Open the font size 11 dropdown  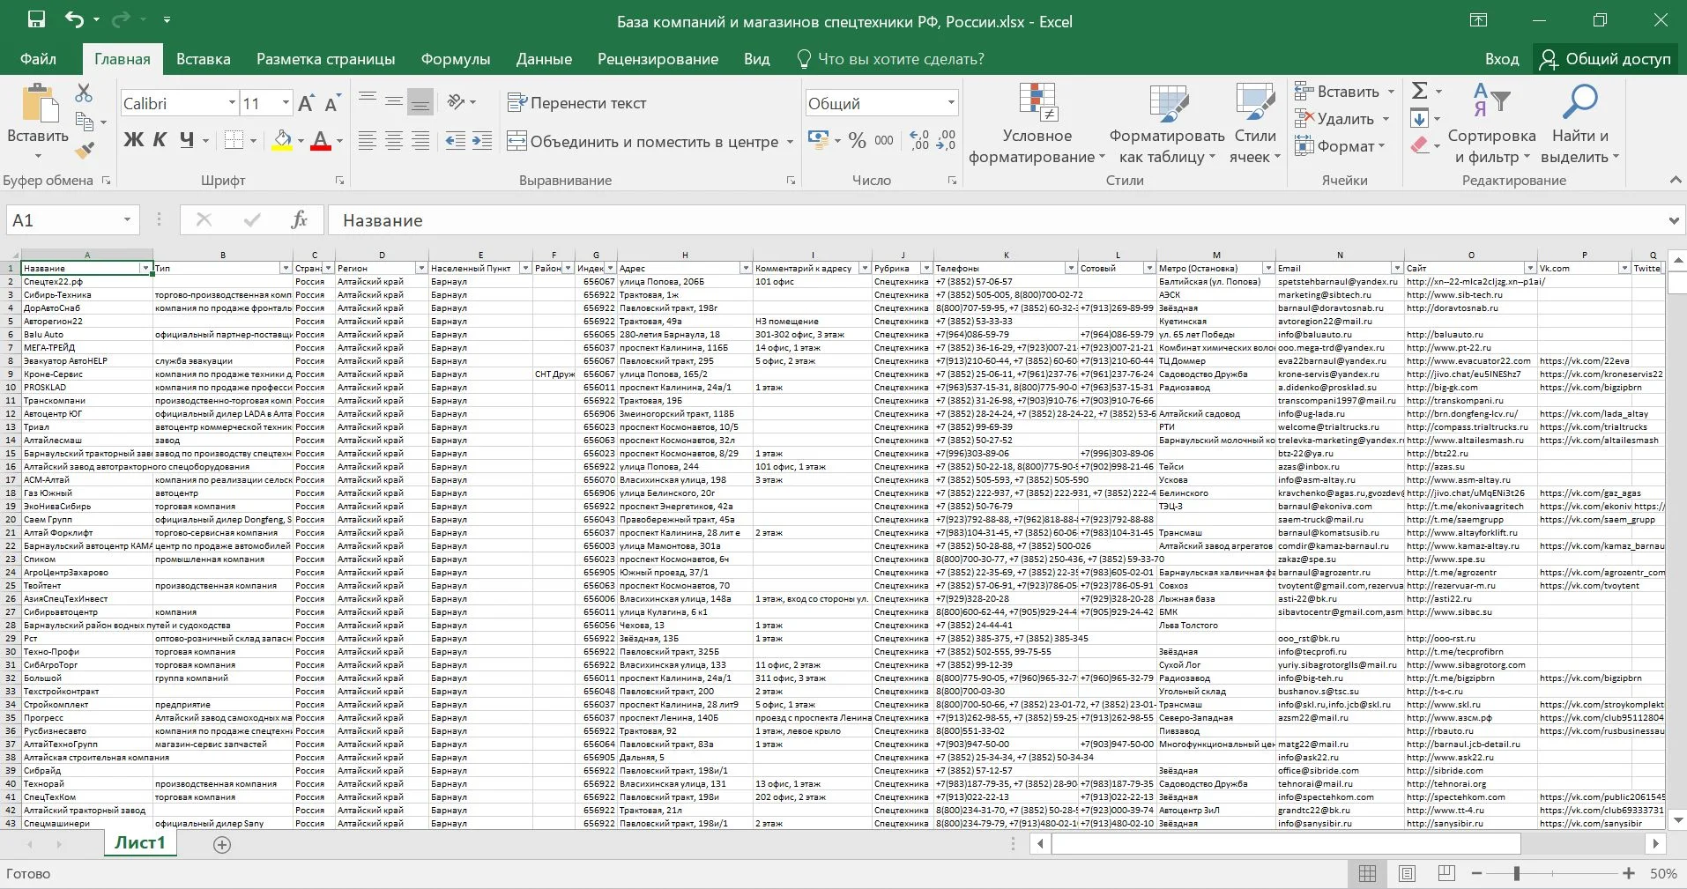(286, 103)
